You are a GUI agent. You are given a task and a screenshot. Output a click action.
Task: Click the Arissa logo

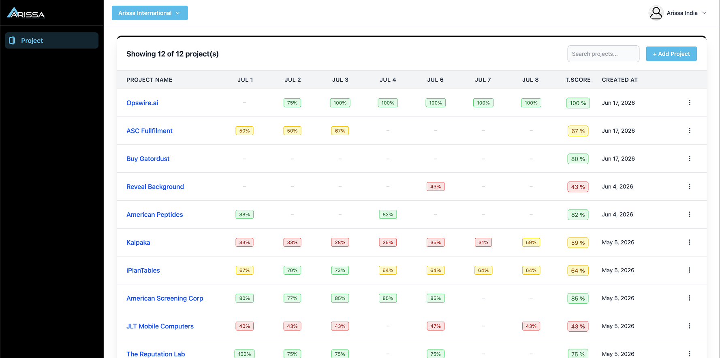[26, 13]
